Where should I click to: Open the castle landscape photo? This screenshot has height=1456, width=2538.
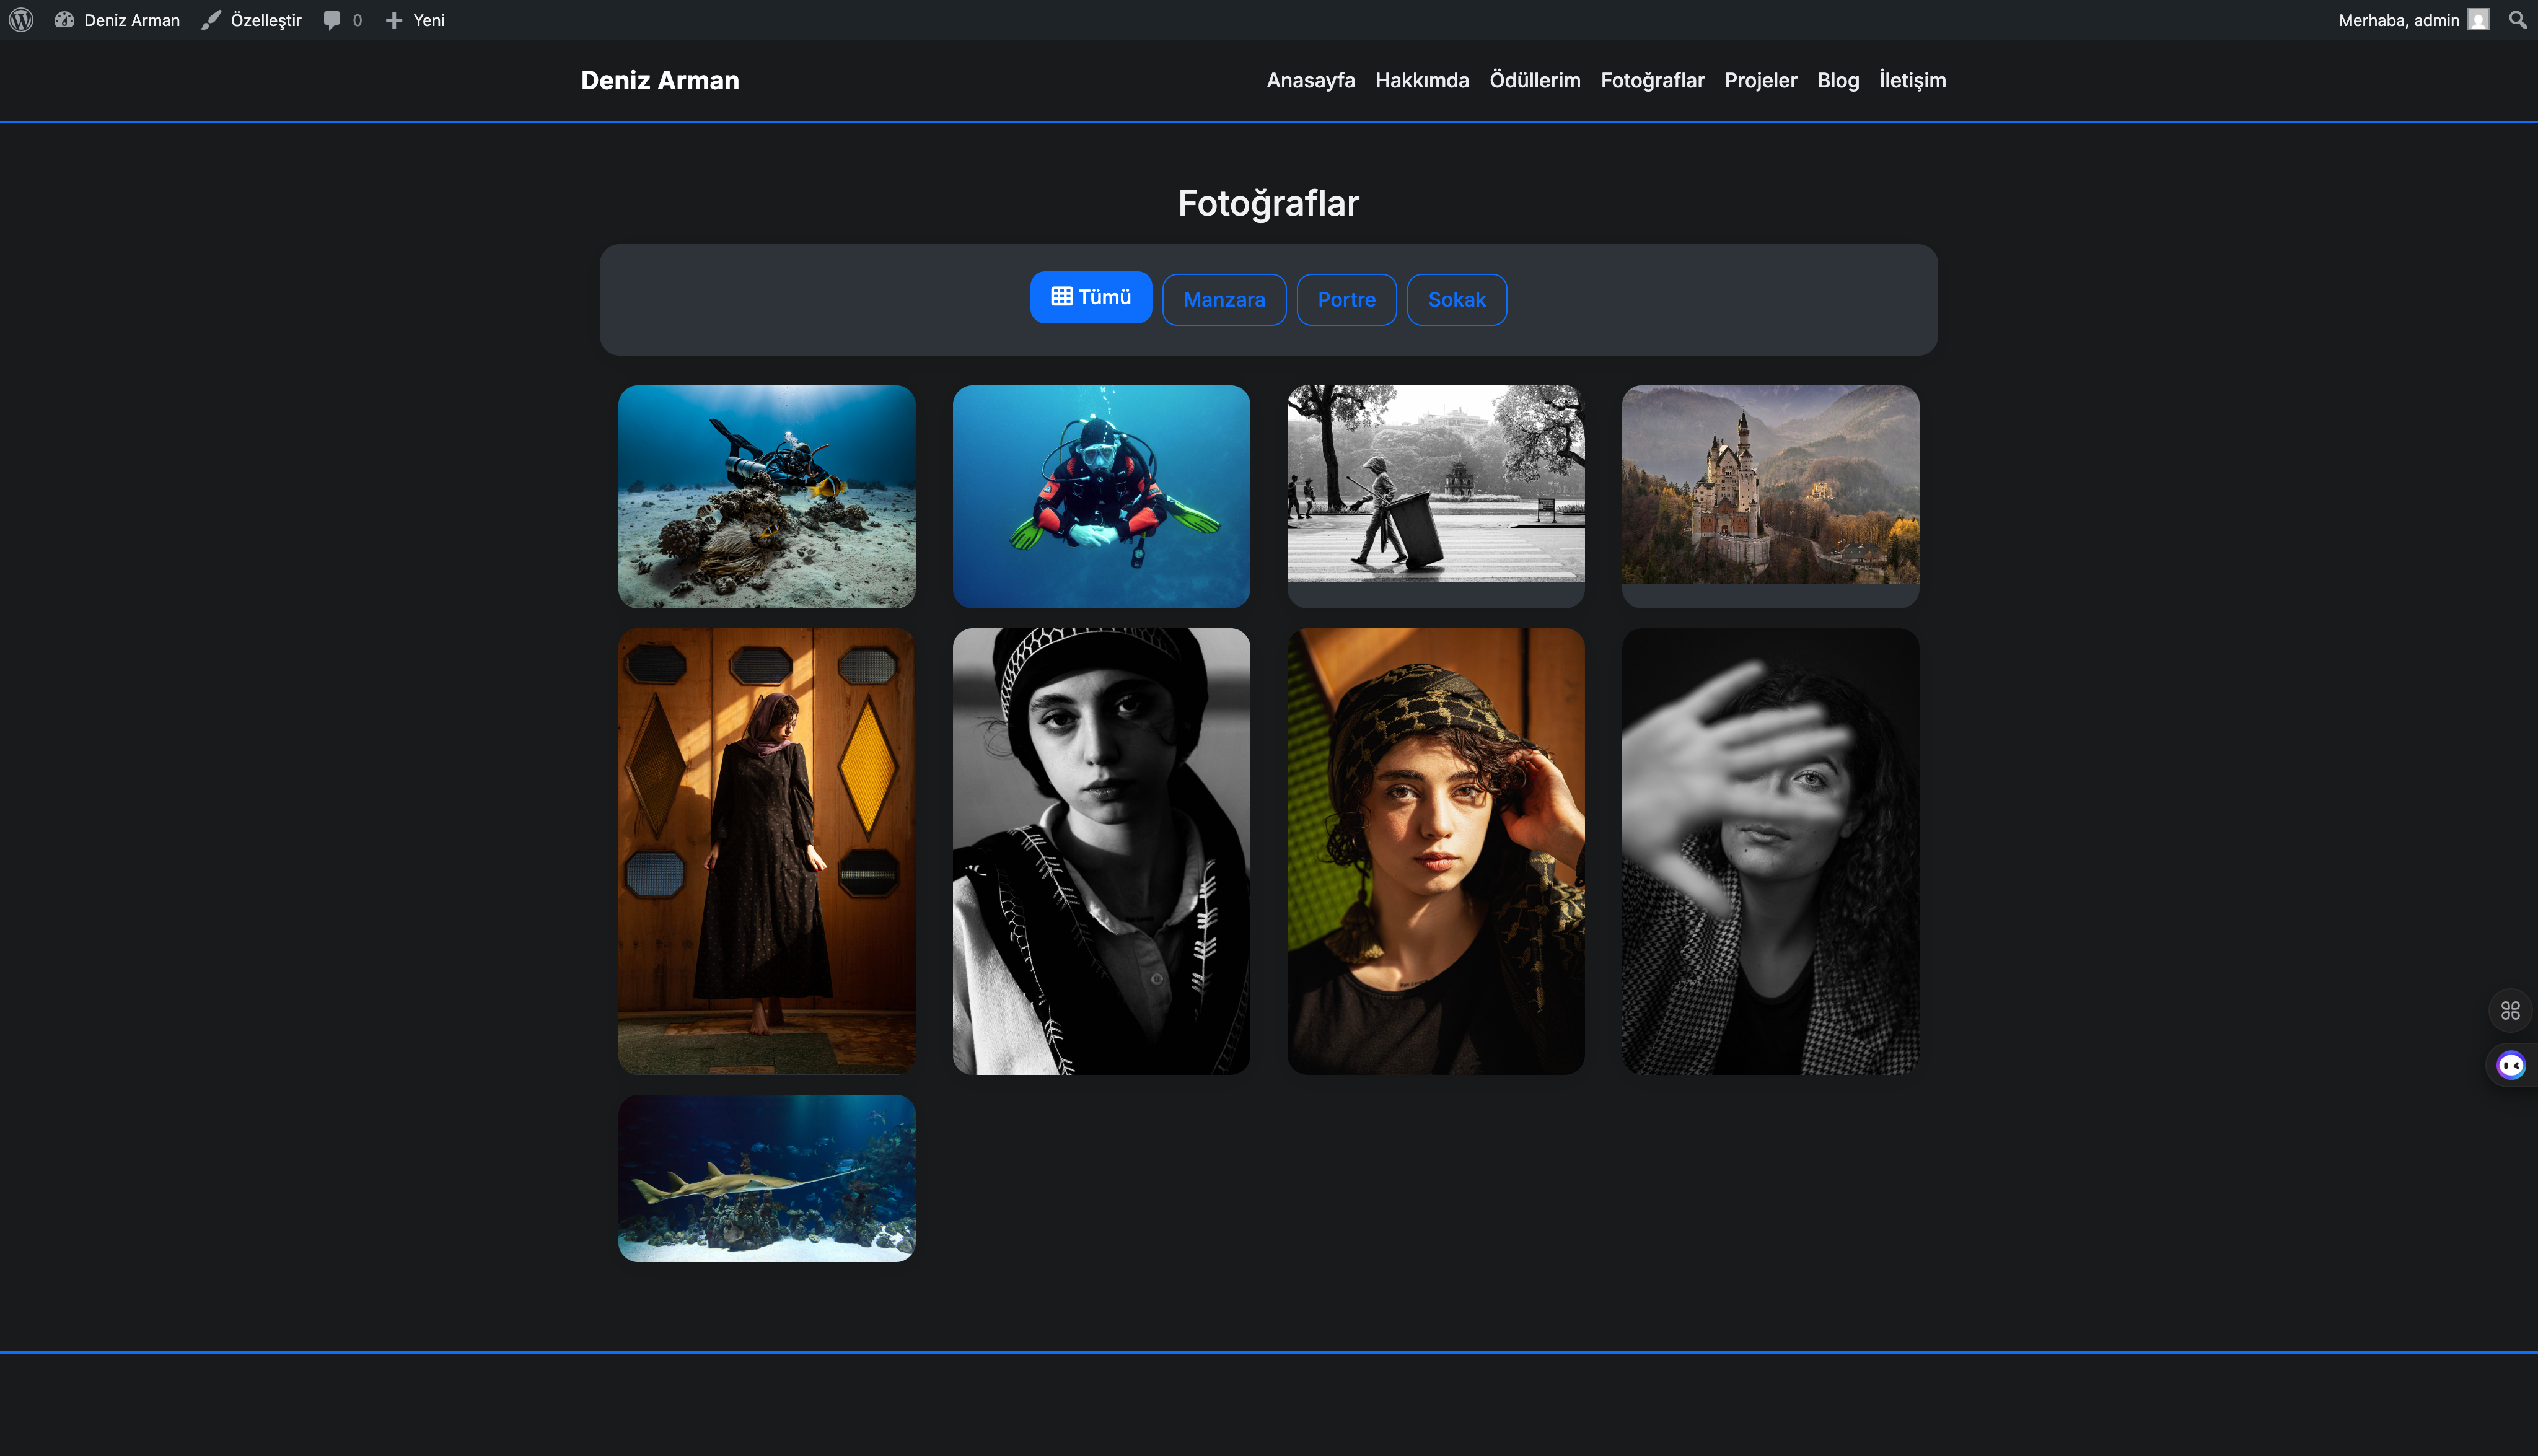coord(1770,485)
